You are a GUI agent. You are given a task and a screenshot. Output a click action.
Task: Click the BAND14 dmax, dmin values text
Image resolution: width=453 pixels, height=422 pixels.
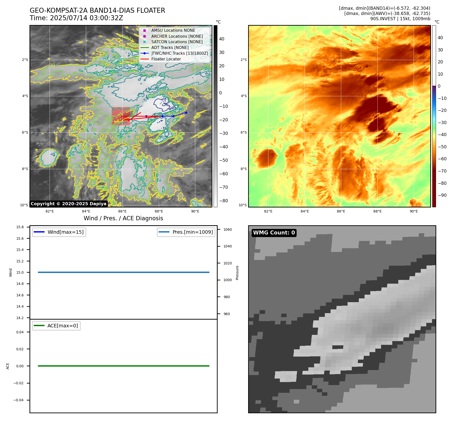385,8
